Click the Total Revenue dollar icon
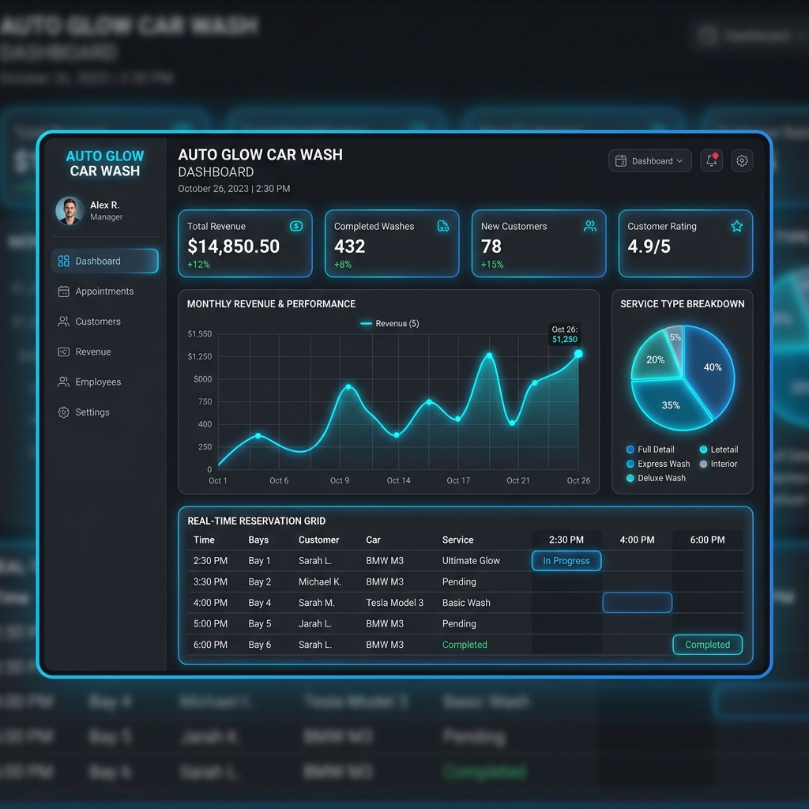 click(x=296, y=226)
